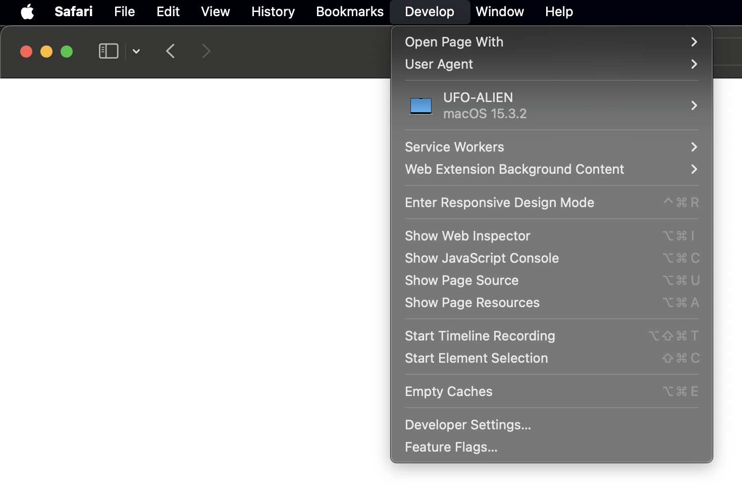The width and height of the screenshot is (742, 491).
Task: Open the Help menu
Action: pos(559,12)
